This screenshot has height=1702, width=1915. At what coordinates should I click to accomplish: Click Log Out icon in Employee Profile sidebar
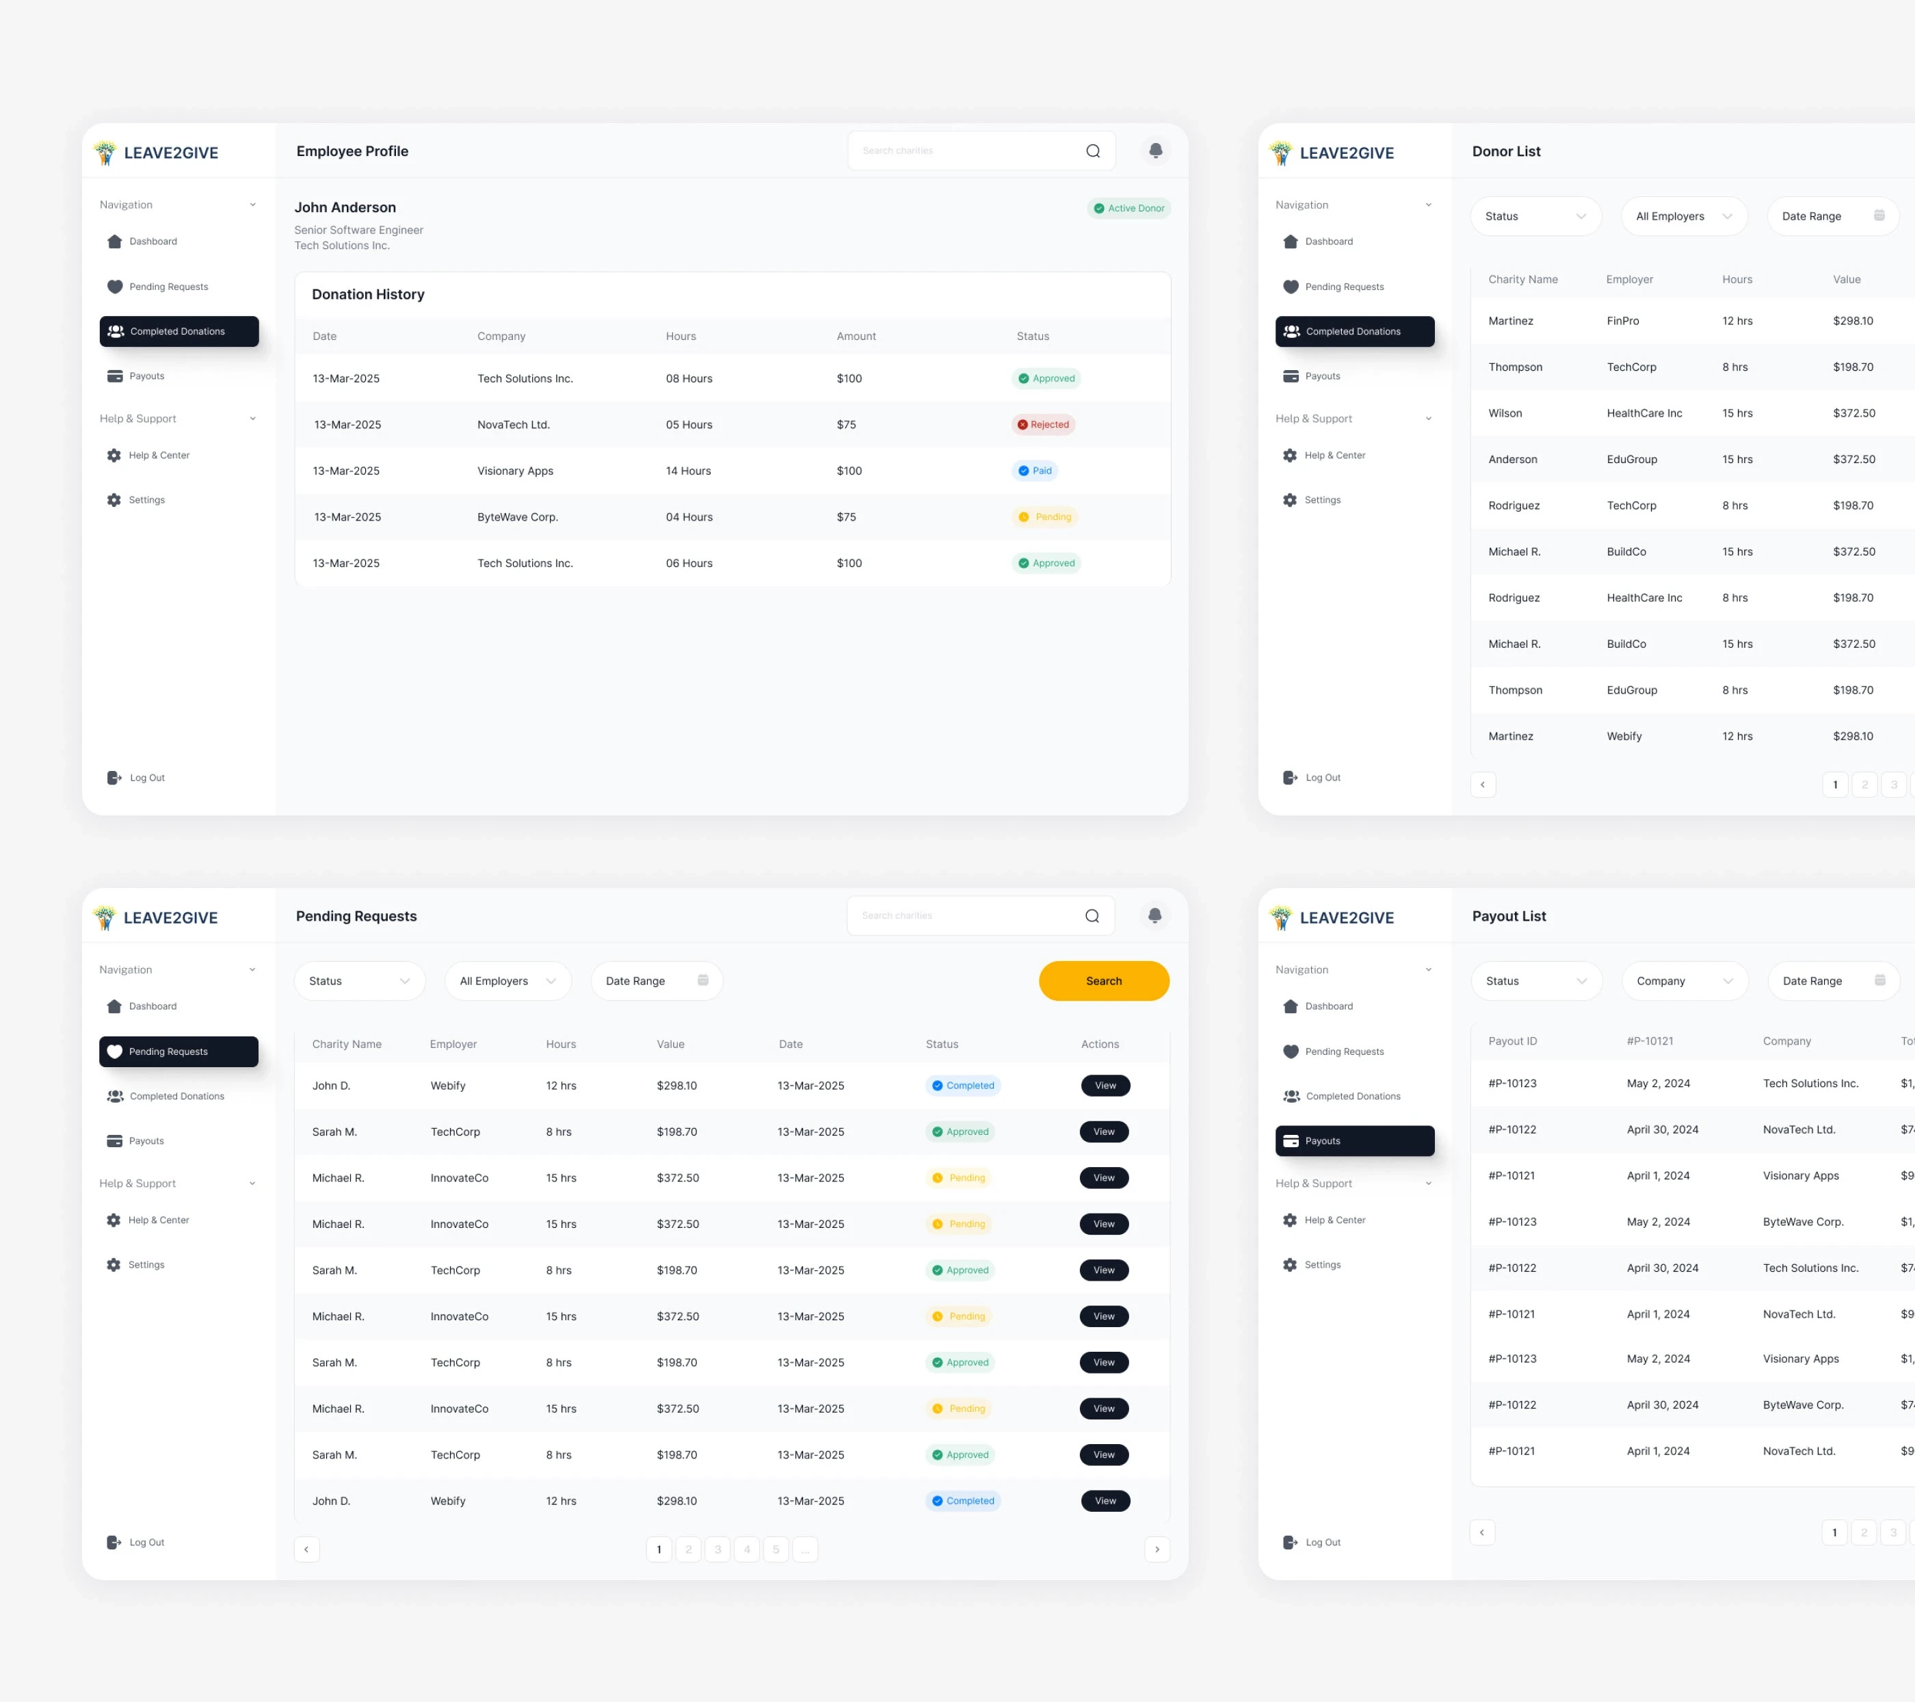pyautogui.click(x=114, y=778)
